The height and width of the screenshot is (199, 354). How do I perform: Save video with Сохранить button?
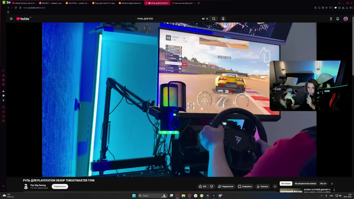pyautogui.click(x=245, y=187)
